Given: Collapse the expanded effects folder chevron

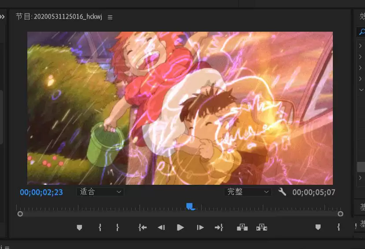Looking at the screenshot, I should click(361, 90).
